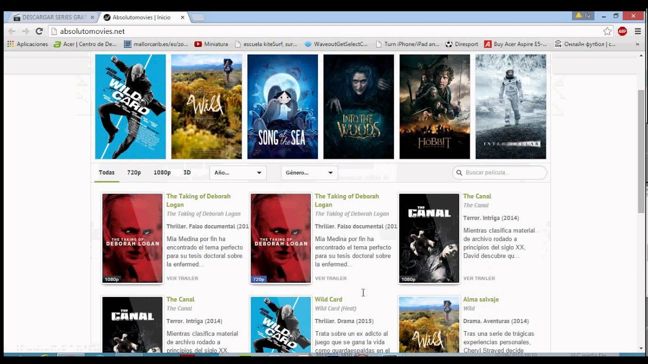Viewport: 648px width, 364px height.
Task: Reload the page with the refresh icon
Action: [39, 31]
